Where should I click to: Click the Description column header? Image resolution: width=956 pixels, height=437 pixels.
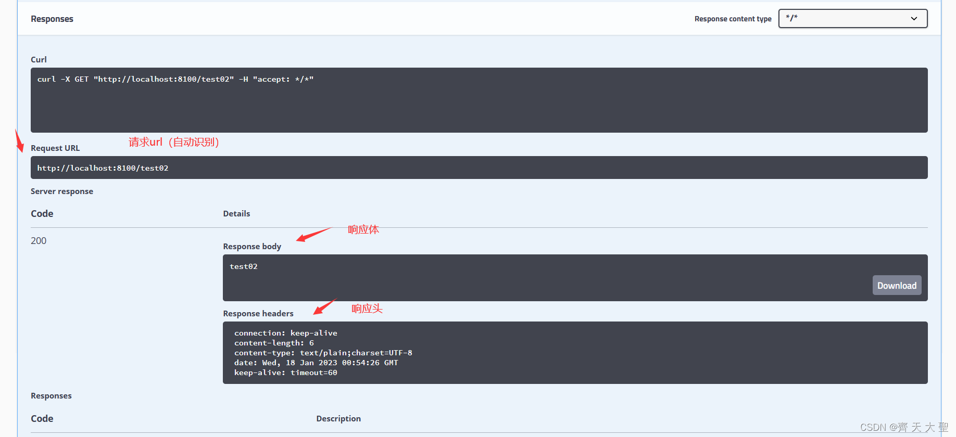tap(338, 418)
